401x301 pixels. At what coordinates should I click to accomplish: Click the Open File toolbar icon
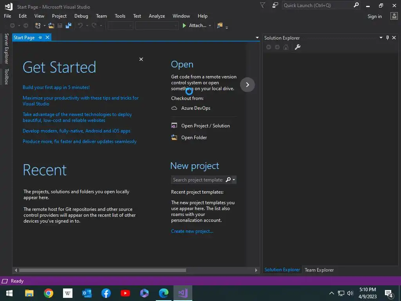[x=51, y=25]
